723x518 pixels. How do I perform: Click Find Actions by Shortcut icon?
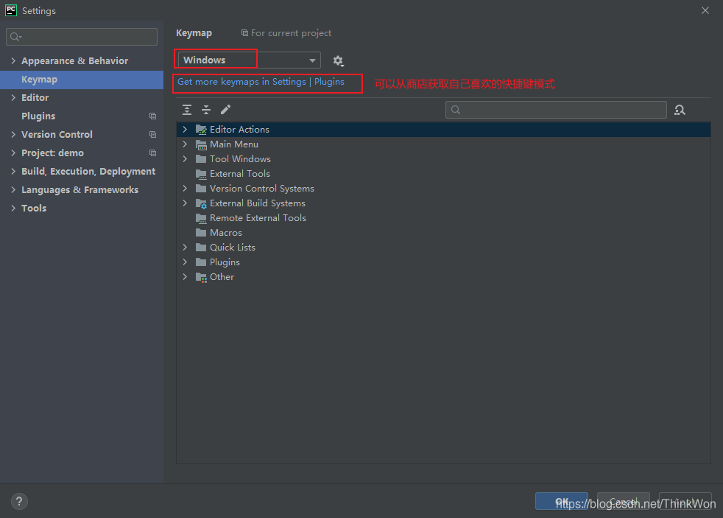pos(680,110)
